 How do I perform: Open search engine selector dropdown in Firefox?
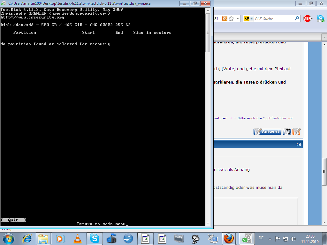click(x=248, y=19)
